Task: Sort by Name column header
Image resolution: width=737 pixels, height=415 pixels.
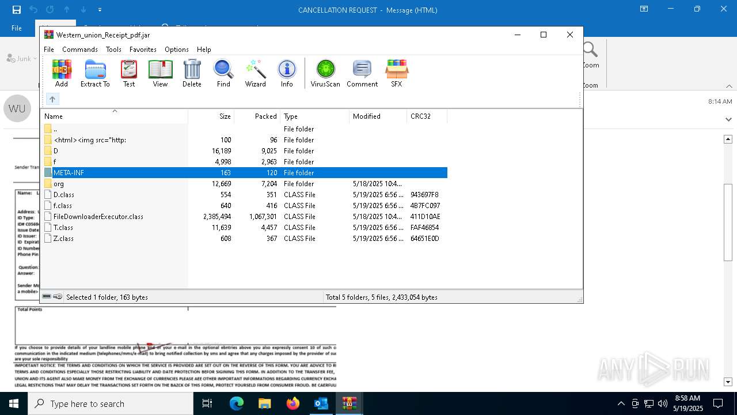Action: (x=114, y=116)
